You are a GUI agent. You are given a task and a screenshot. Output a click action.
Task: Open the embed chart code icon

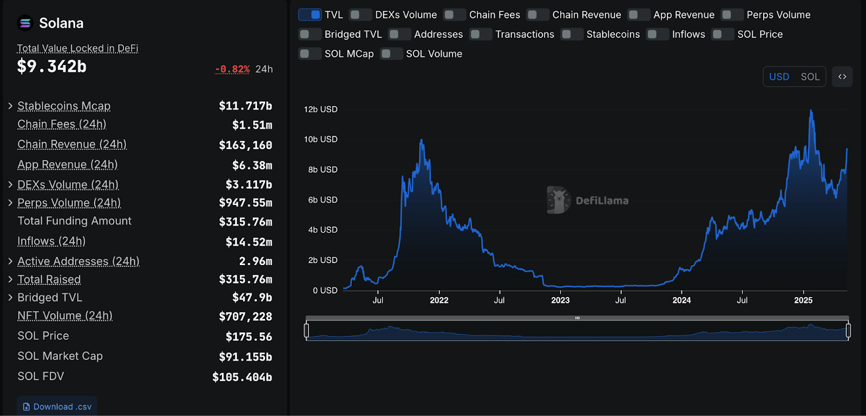coord(842,77)
